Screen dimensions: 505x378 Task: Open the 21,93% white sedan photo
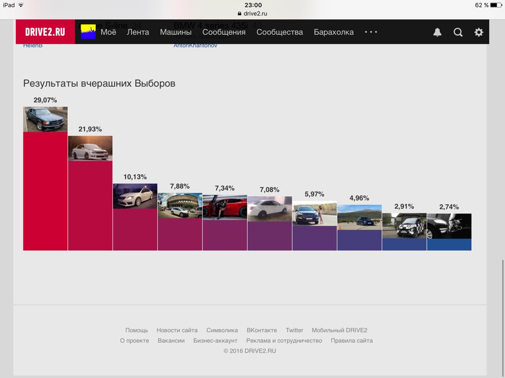pyautogui.click(x=90, y=148)
